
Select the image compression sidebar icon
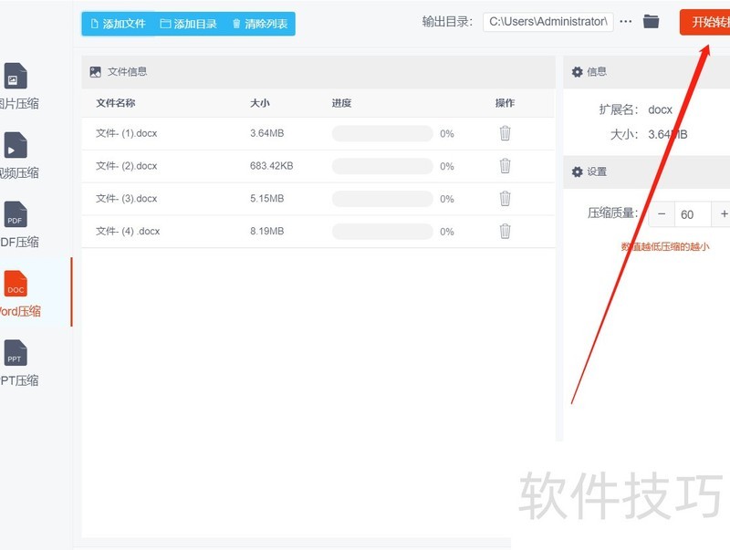click(16, 77)
